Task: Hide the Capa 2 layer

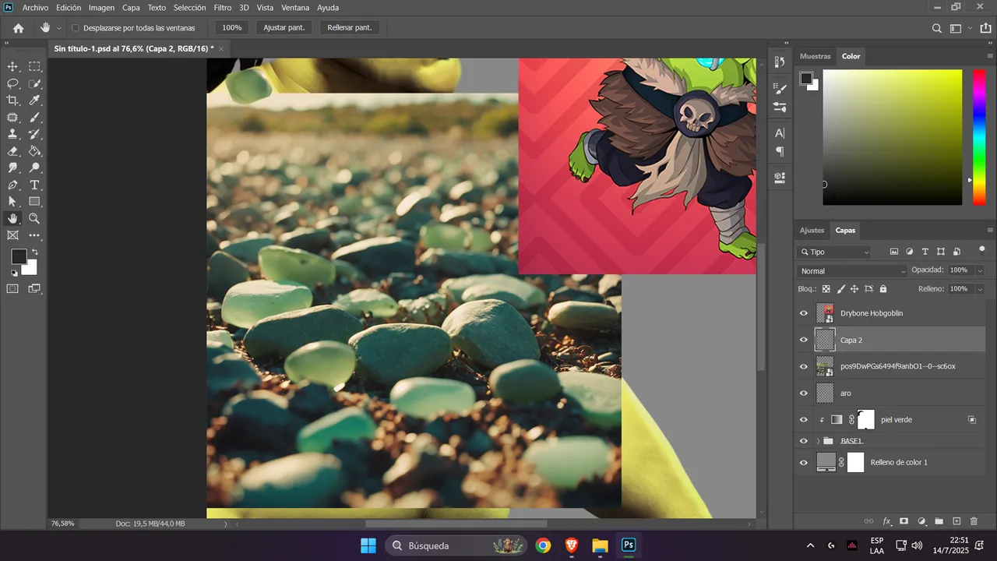Action: (804, 340)
